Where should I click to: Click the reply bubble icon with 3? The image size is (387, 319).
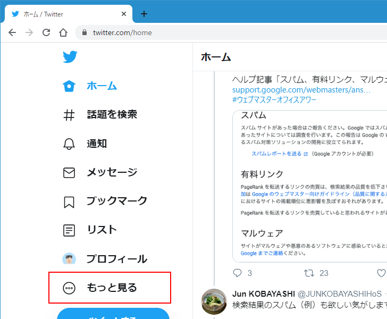tap(237, 273)
